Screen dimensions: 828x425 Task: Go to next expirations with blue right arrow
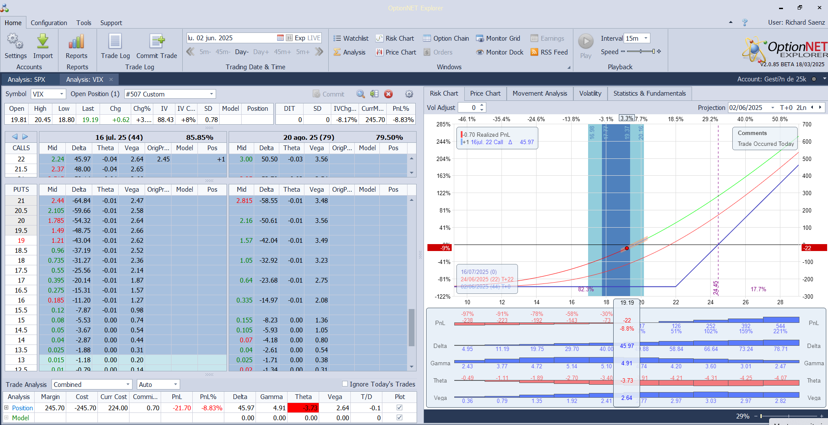point(25,137)
